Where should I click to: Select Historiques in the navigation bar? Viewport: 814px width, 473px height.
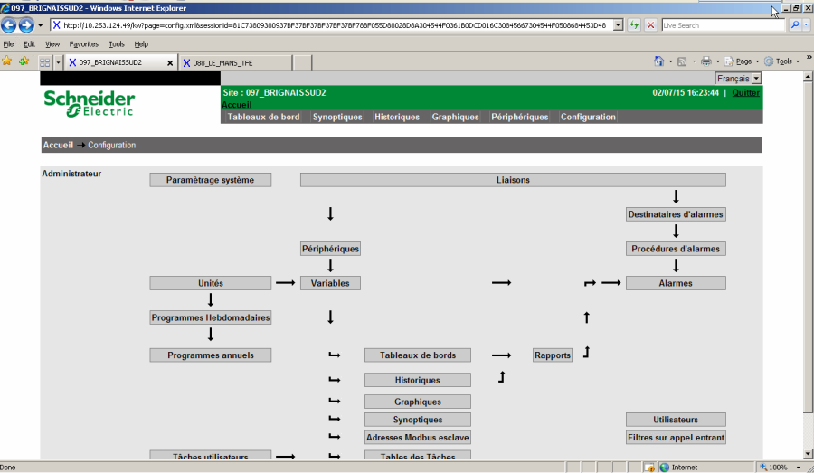point(397,117)
